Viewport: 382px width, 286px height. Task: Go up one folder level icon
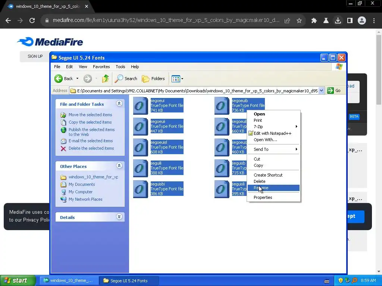coord(105,79)
